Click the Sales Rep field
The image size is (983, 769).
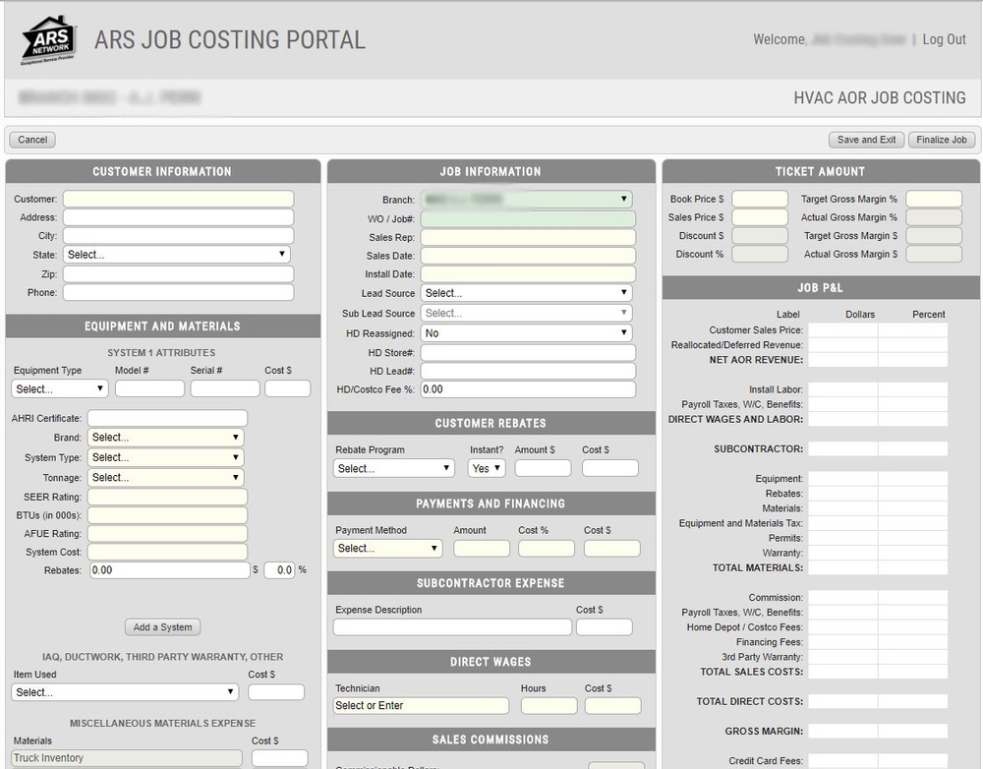[x=528, y=237]
